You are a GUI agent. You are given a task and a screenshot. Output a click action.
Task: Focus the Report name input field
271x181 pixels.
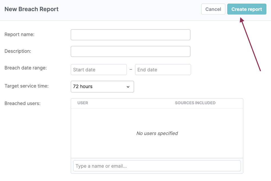point(130,35)
